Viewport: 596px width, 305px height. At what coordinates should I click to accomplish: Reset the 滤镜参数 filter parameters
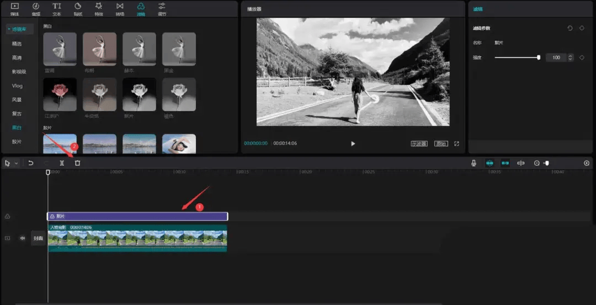[x=570, y=28]
